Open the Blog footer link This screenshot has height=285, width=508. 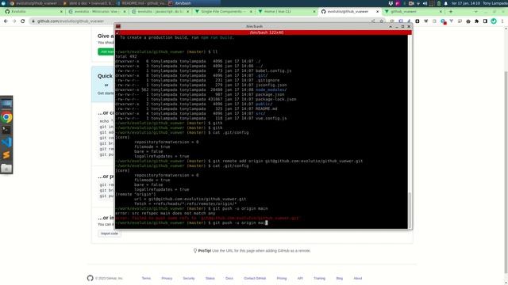pyautogui.click(x=339, y=278)
